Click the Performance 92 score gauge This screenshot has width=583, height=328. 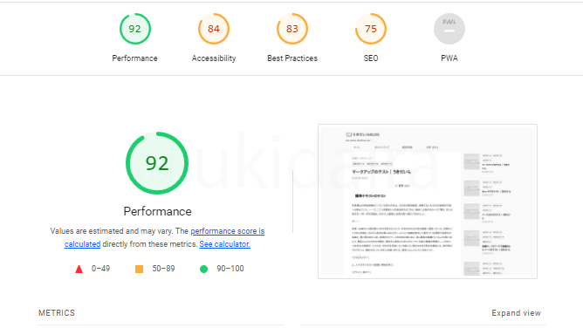pyautogui.click(x=135, y=29)
